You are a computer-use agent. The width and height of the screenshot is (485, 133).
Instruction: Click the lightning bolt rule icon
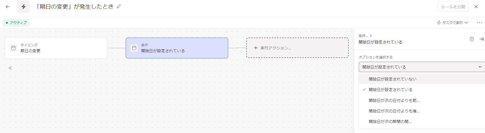coord(24,7)
